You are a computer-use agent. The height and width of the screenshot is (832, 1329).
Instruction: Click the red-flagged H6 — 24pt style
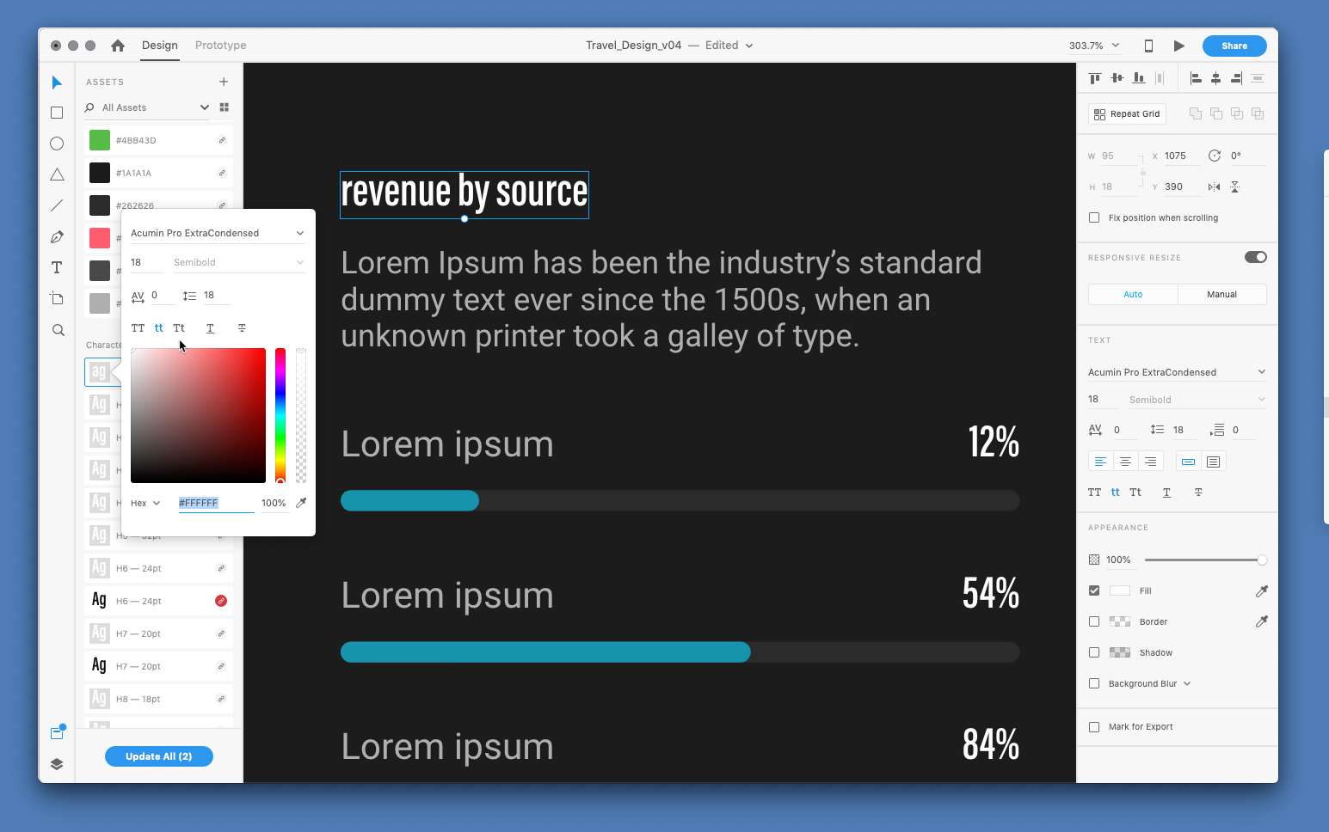coord(158,601)
